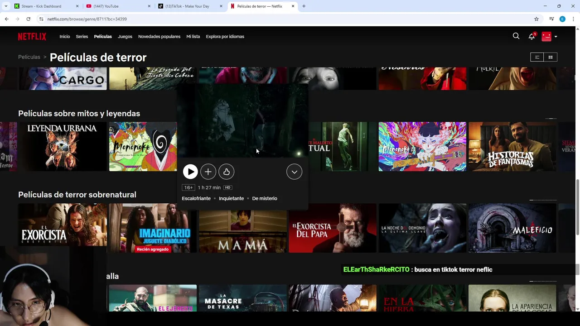
Task: Open Imaginario Juguete Diabólico thumbnail
Action: (153, 228)
